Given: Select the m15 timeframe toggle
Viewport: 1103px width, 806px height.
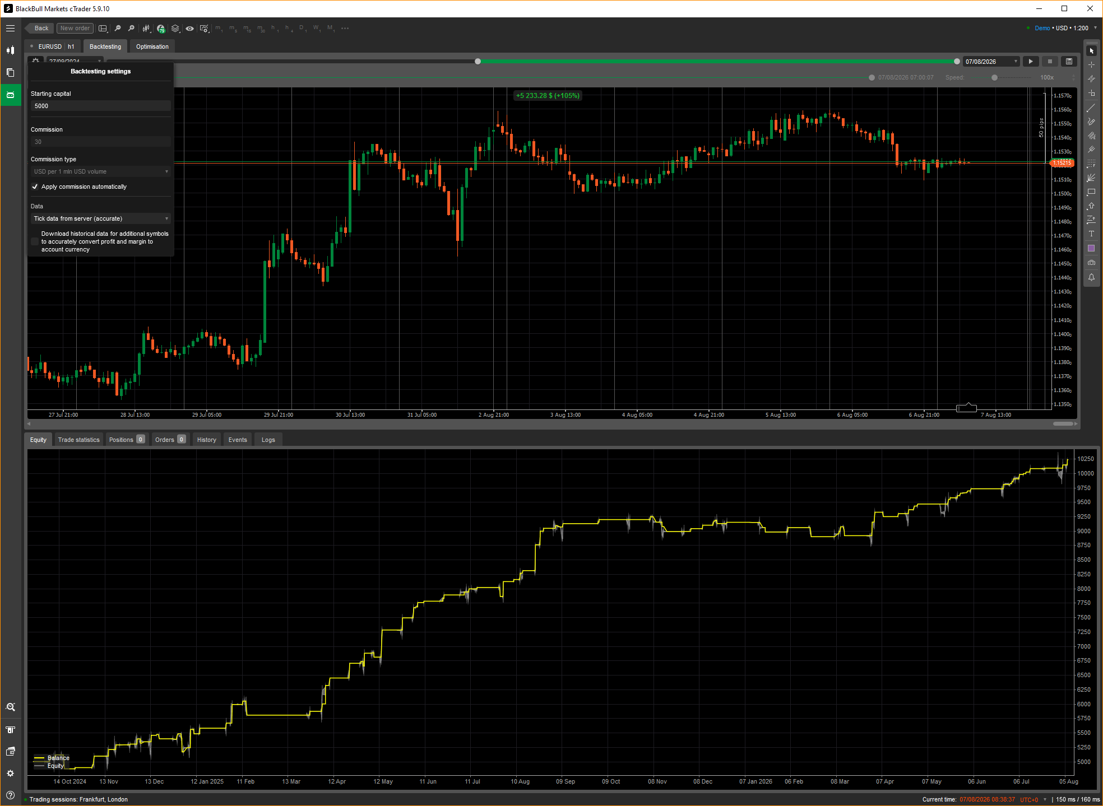Looking at the screenshot, I should (247, 29).
